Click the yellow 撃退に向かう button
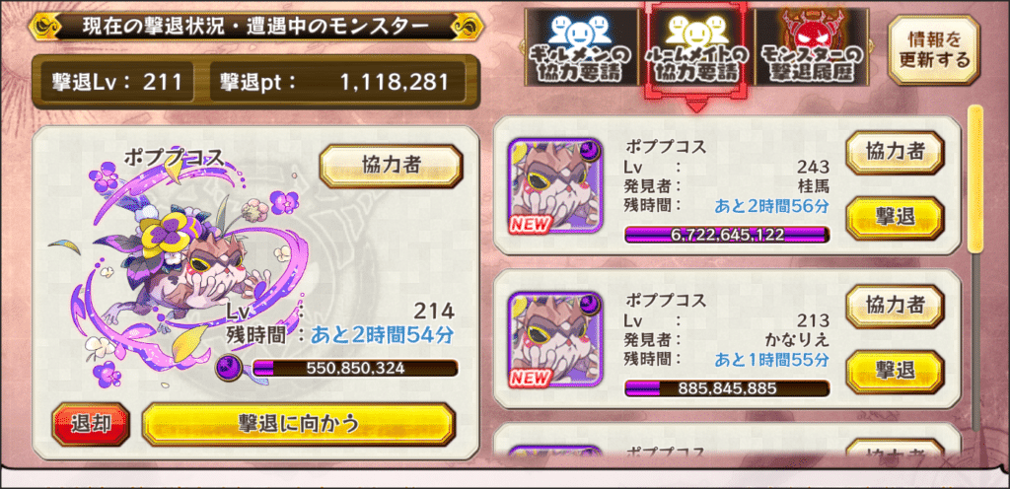 (298, 423)
